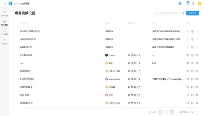The height and width of the screenshot is (116, 204).
Task: Edit the aiyanazhang template row
Action: [188, 79]
